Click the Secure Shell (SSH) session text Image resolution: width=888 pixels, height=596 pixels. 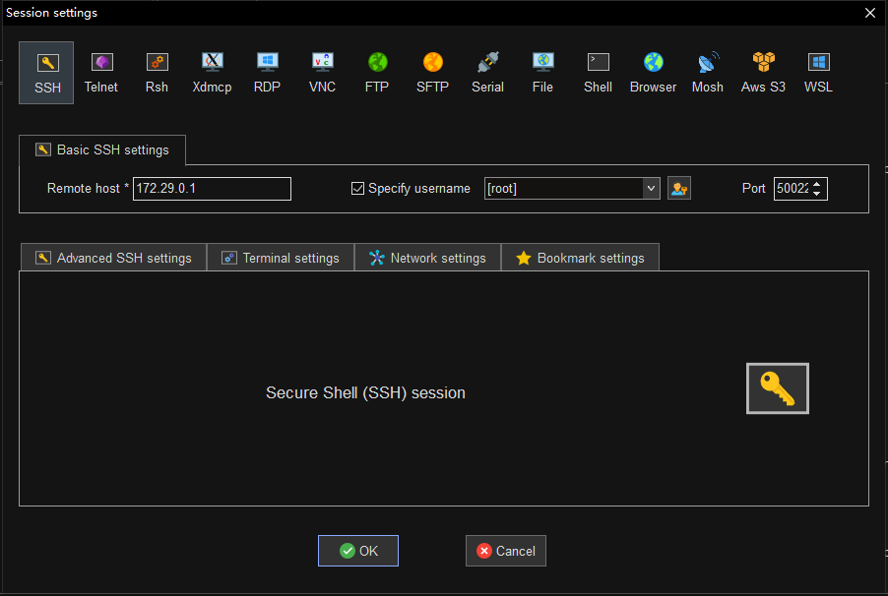366,392
